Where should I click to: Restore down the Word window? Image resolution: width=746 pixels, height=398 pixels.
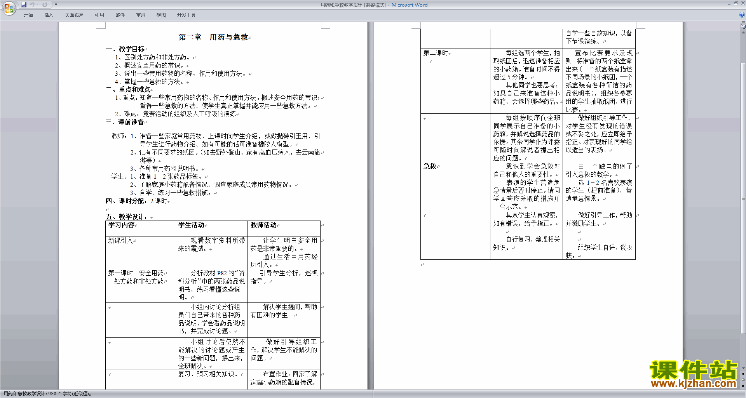[x=736, y=3]
